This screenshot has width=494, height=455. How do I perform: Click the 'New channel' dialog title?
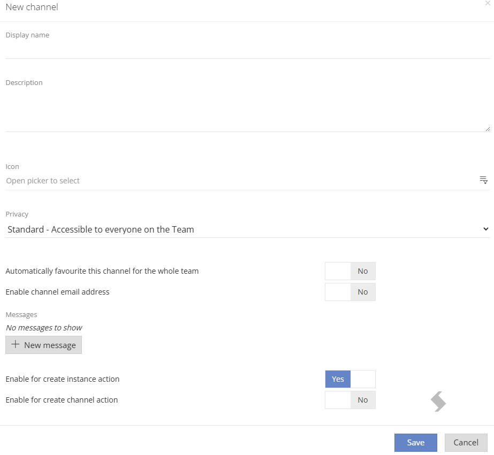pyautogui.click(x=32, y=7)
